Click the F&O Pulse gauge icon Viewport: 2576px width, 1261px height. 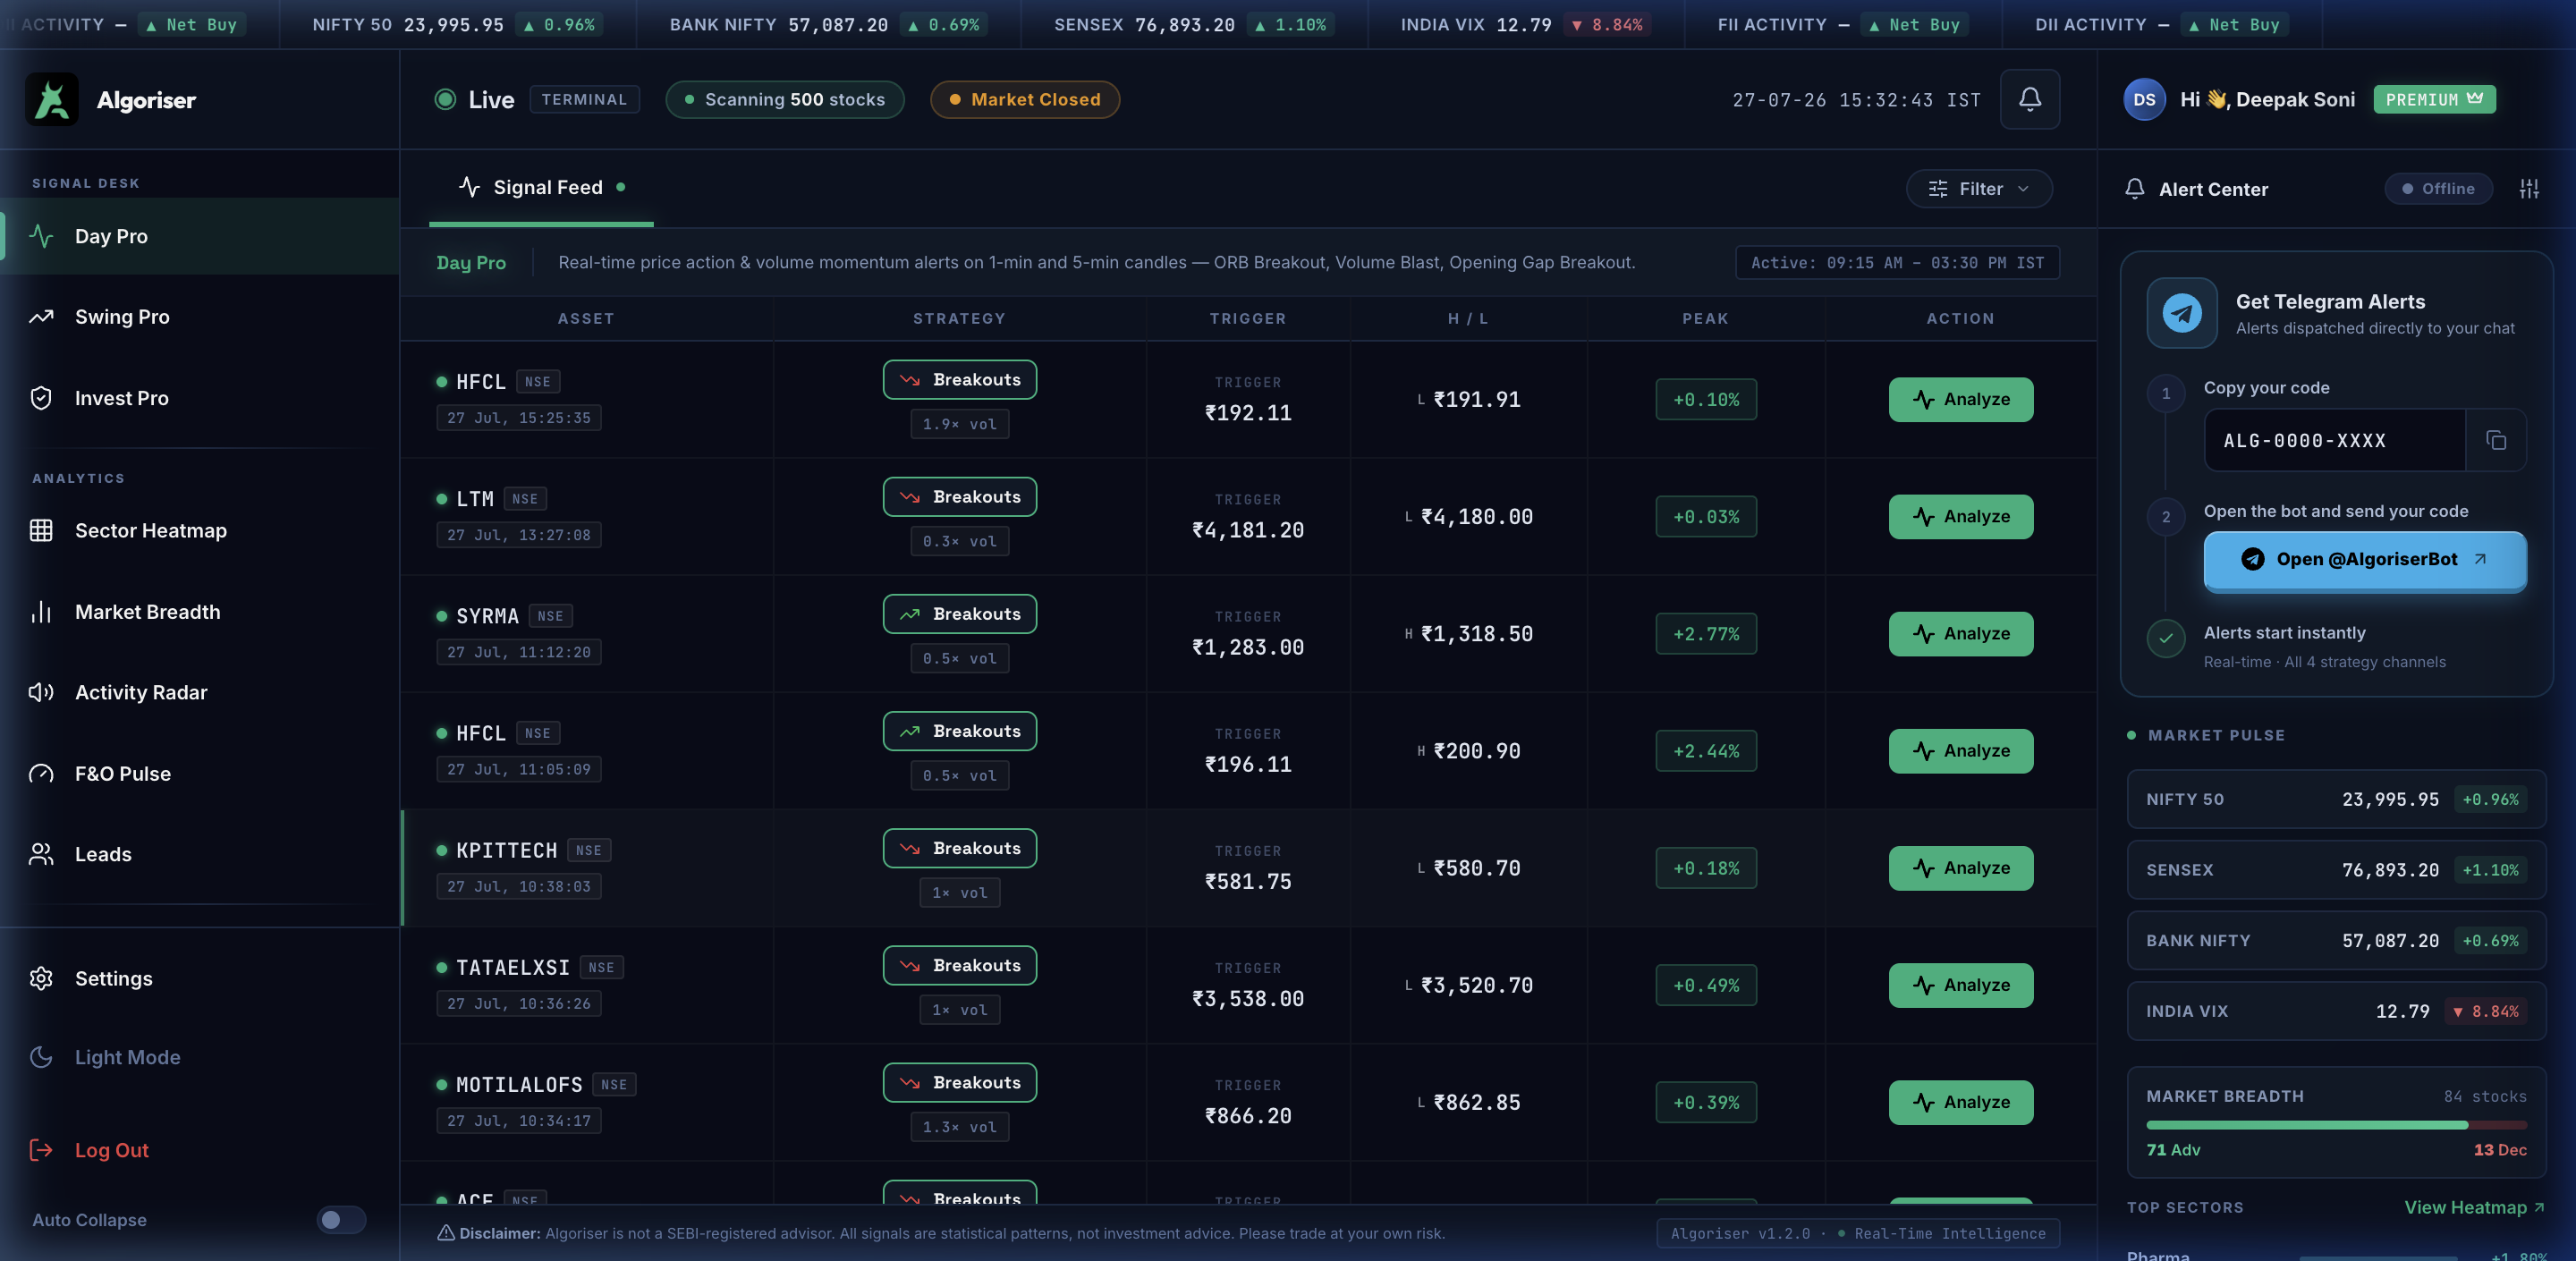[x=41, y=774]
